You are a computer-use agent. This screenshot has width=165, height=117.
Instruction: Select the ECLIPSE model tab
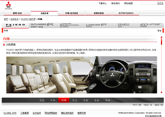tap(150, 25)
